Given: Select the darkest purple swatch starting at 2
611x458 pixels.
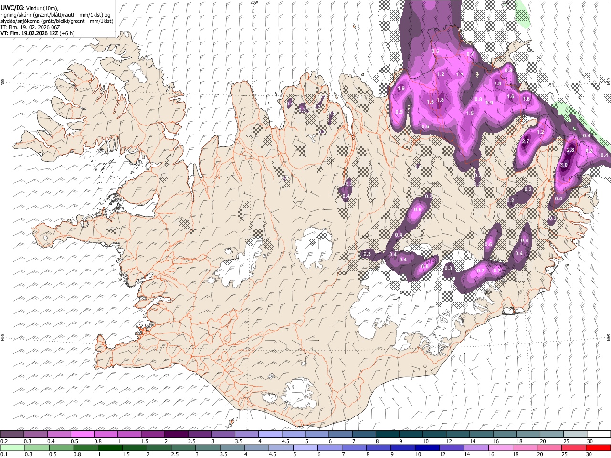Looking at the screenshot, I should [176, 435].
